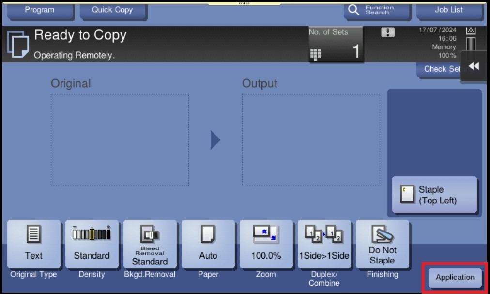
Task: Click the warning exclamation icon
Action: (388, 33)
